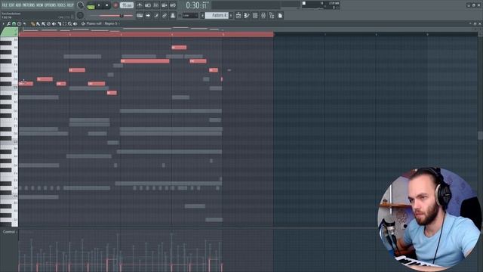Open the Pattern 4 selector

pos(217,15)
